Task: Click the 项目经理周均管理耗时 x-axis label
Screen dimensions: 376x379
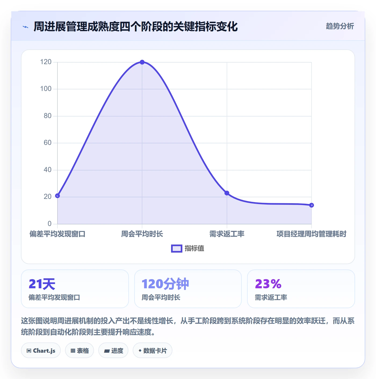Action: pos(312,234)
